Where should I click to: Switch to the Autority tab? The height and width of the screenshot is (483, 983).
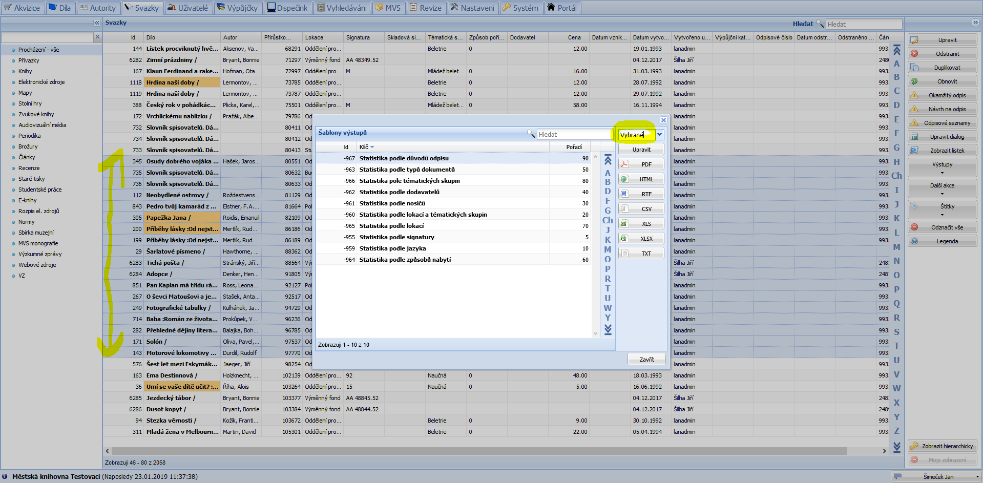[98, 8]
